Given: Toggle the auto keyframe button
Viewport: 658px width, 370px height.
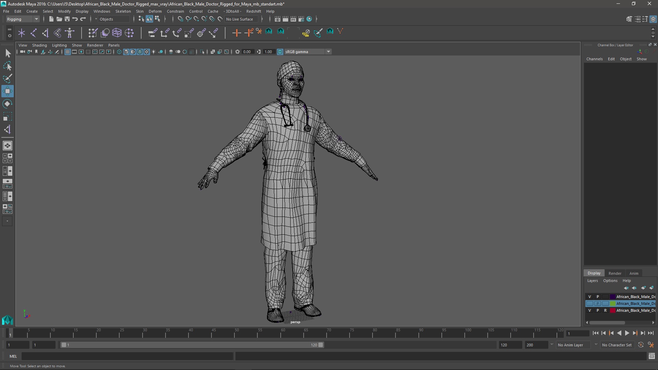Looking at the screenshot, I should coord(641,345).
